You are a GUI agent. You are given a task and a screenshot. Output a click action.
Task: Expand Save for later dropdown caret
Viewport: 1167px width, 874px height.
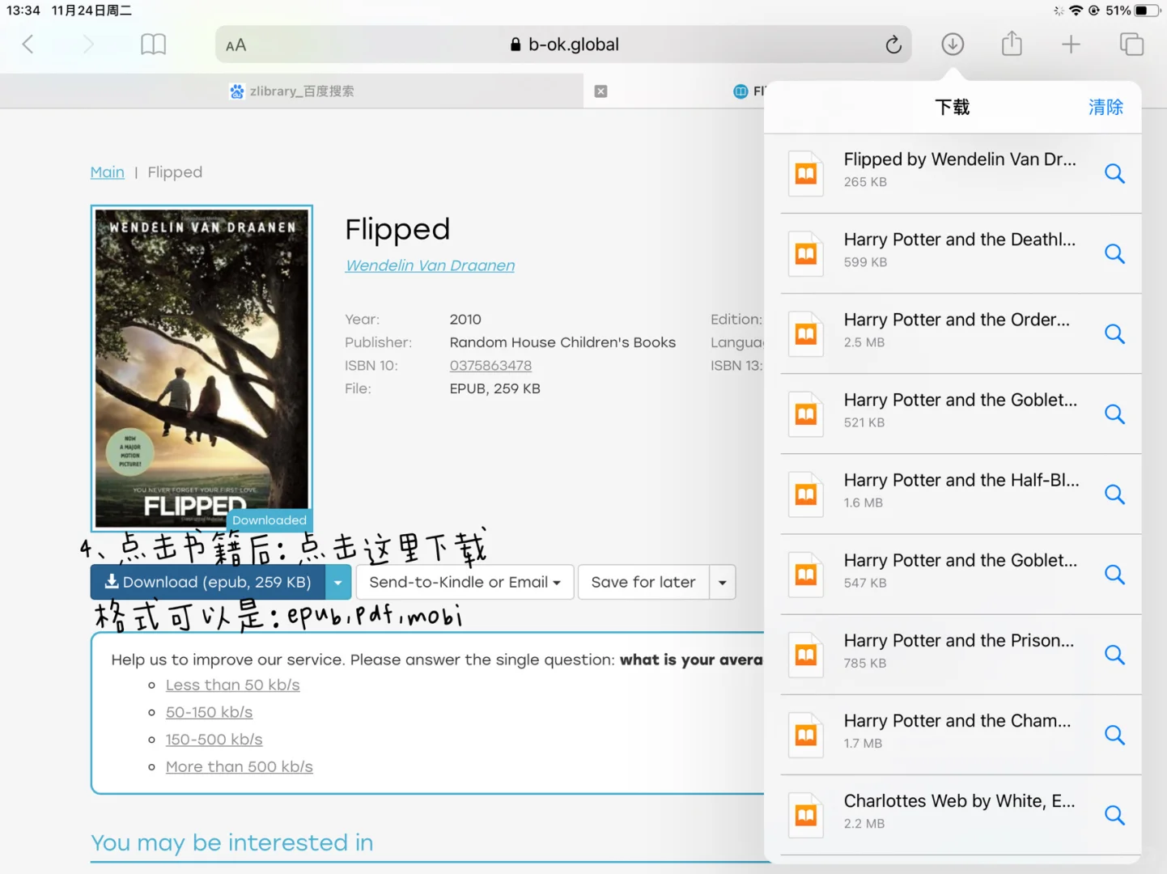pyautogui.click(x=723, y=582)
